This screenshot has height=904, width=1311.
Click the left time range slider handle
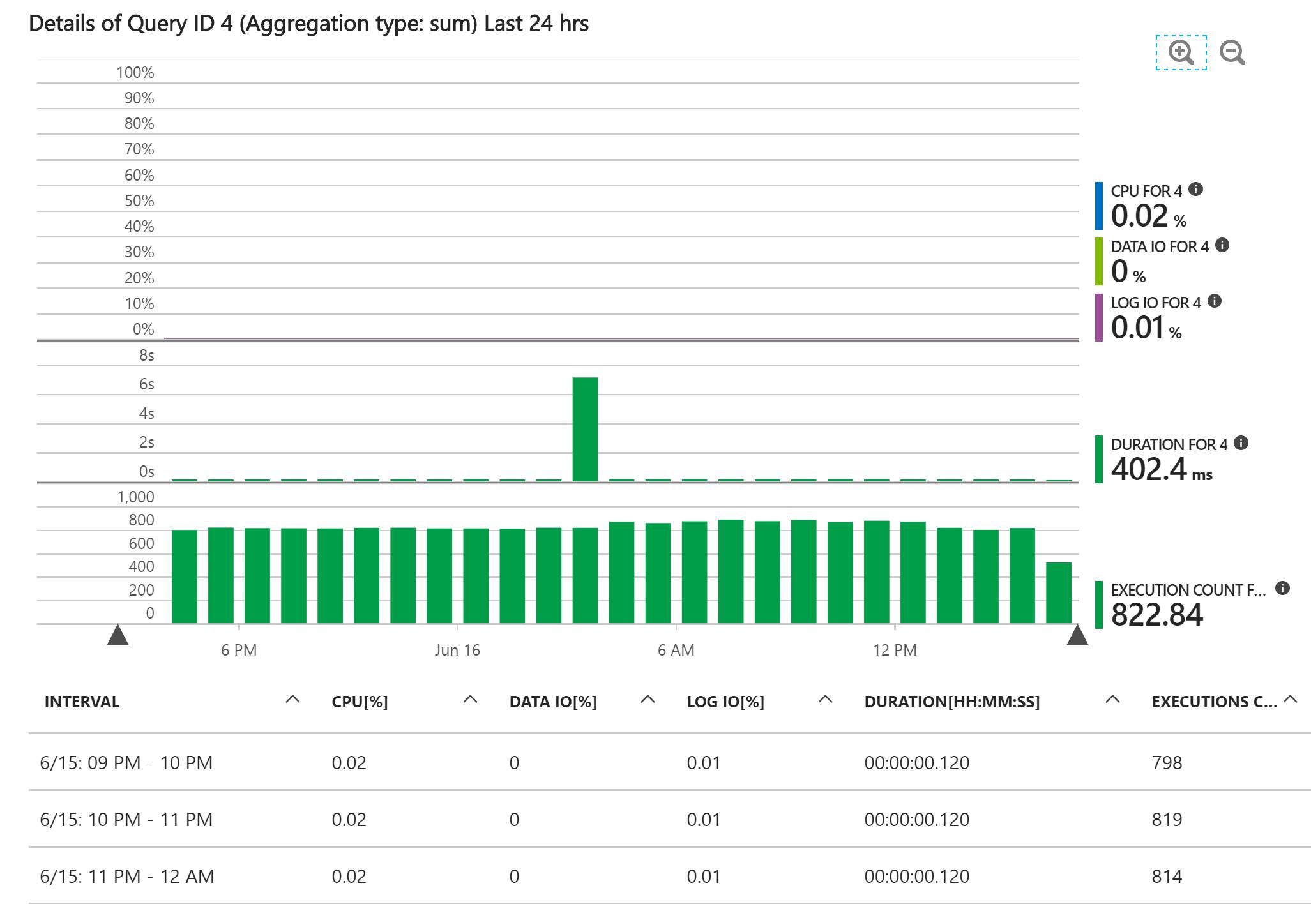117,636
